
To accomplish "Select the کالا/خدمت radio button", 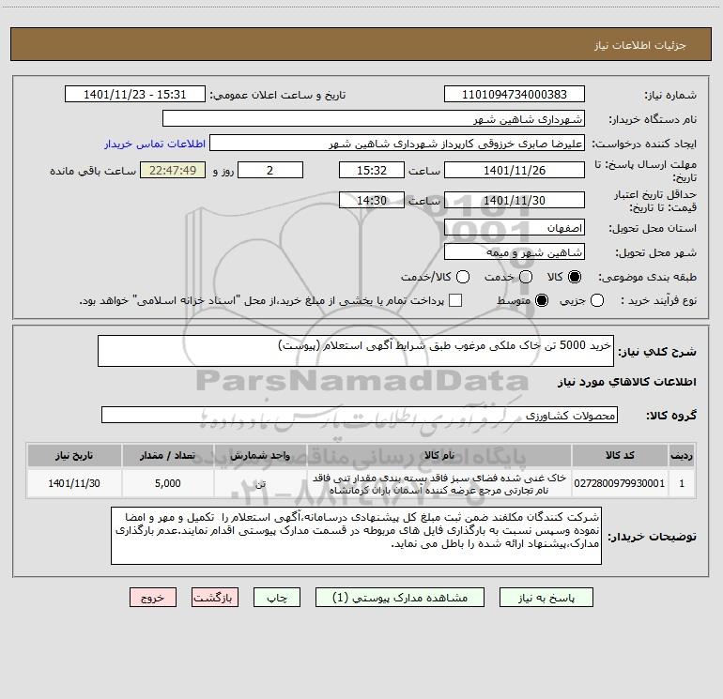I will tap(463, 277).
